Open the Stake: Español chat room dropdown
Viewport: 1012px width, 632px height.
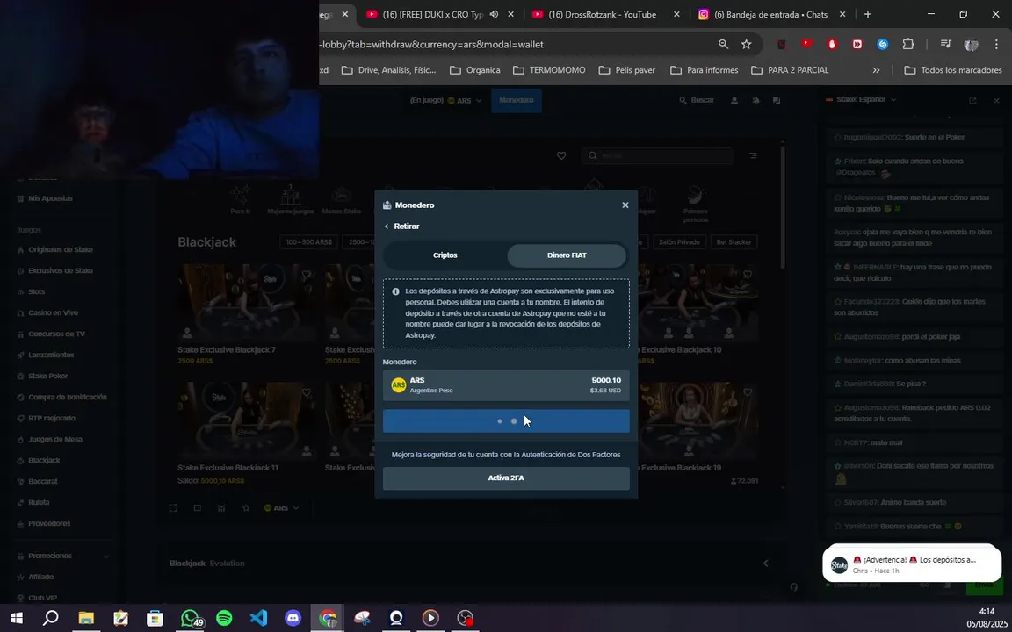pos(862,100)
